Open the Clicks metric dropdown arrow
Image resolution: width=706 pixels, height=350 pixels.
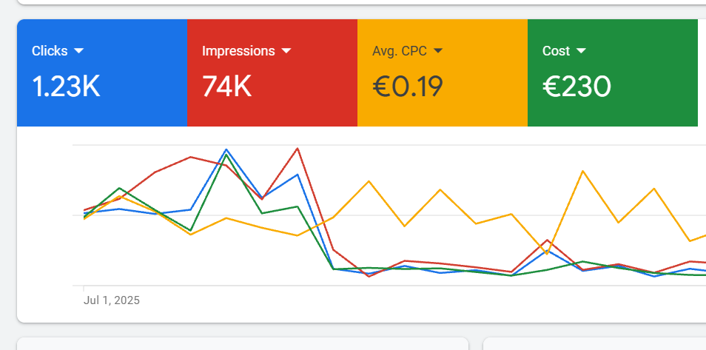tap(78, 51)
